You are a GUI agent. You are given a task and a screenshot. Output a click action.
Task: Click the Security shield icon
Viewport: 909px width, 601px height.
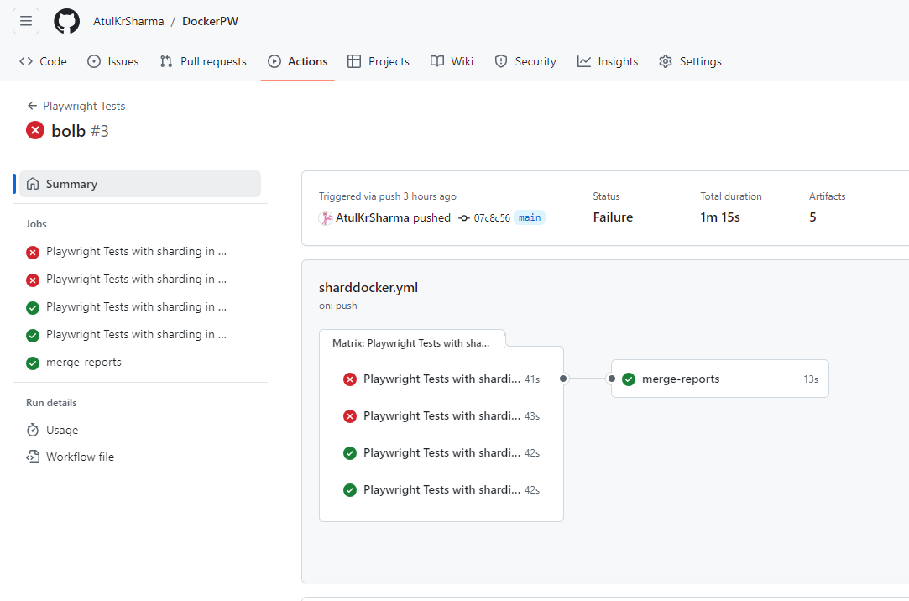pos(501,60)
